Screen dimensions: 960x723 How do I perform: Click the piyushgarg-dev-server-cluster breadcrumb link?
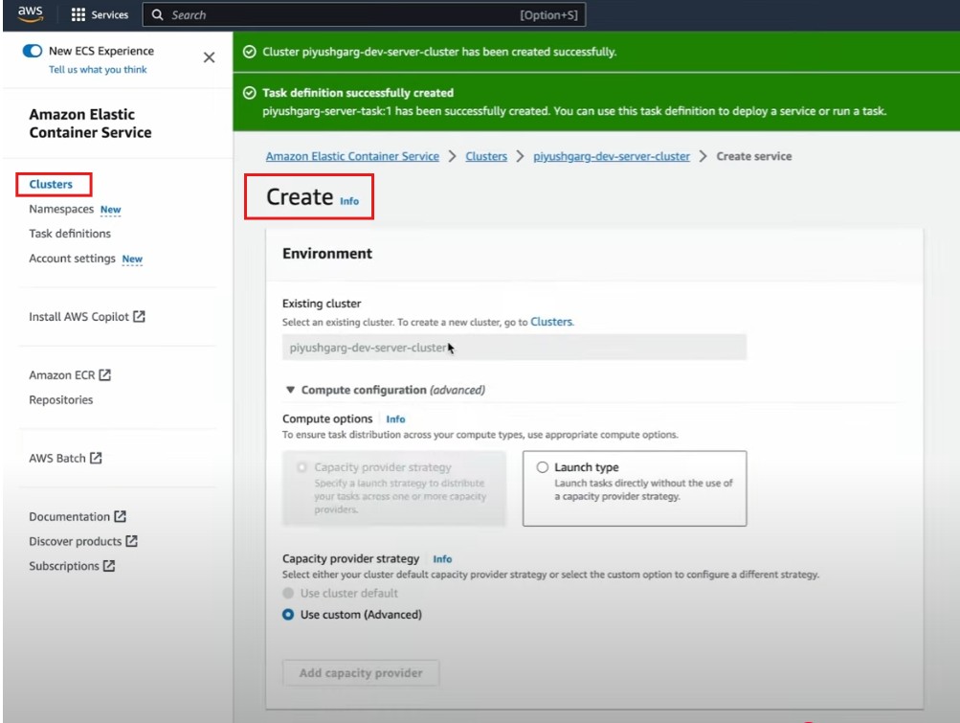pyautogui.click(x=611, y=156)
